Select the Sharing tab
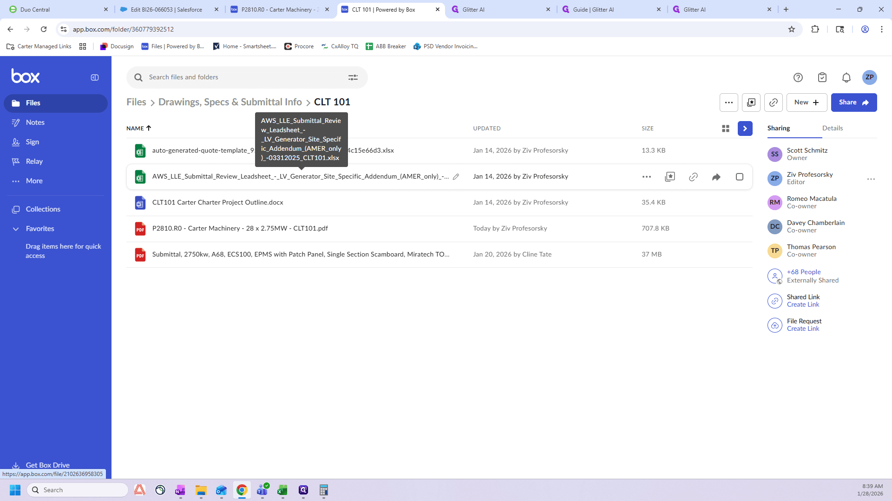Screen dimensions: 892x501 point(779,128)
